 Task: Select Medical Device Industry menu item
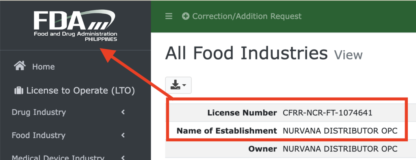pos(58,158)
